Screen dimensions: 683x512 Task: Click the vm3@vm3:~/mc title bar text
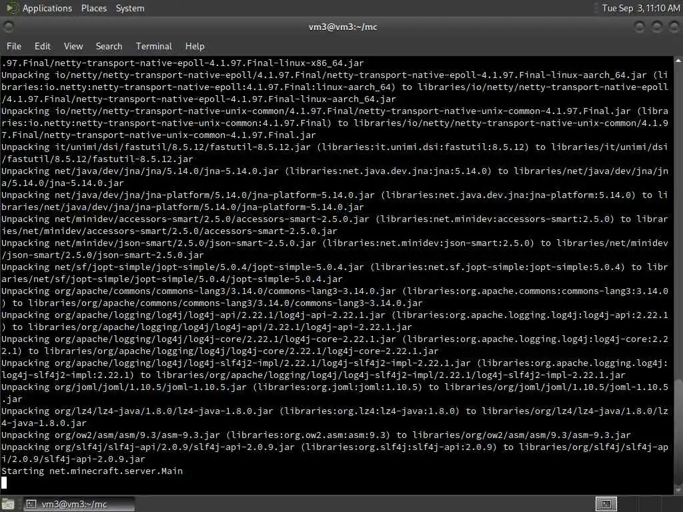tap(343, 27)
